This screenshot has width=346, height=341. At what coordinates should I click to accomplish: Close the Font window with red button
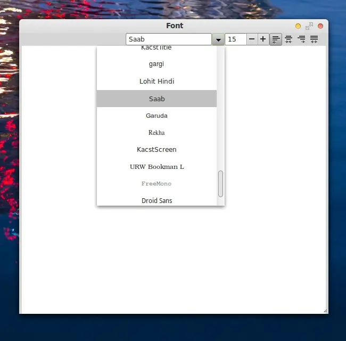[x=320, y=26]
